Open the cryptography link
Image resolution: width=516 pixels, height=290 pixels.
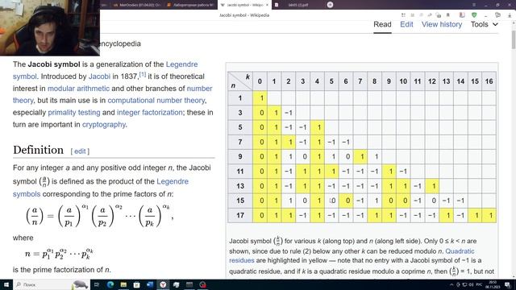[x=104, y=125]
